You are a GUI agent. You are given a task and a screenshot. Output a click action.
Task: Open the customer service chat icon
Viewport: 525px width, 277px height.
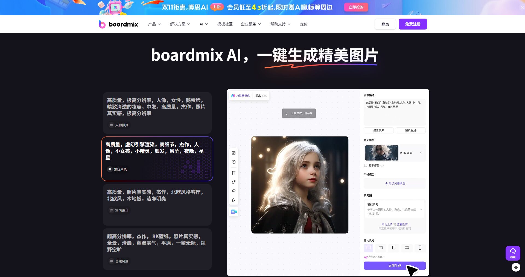coord(513,253)
